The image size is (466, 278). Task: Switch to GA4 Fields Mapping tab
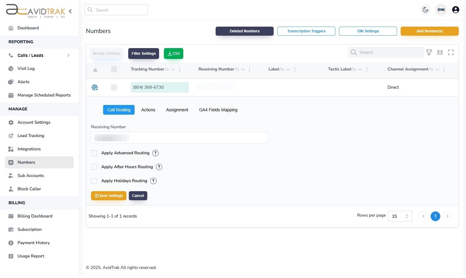[x=218, y=110]
